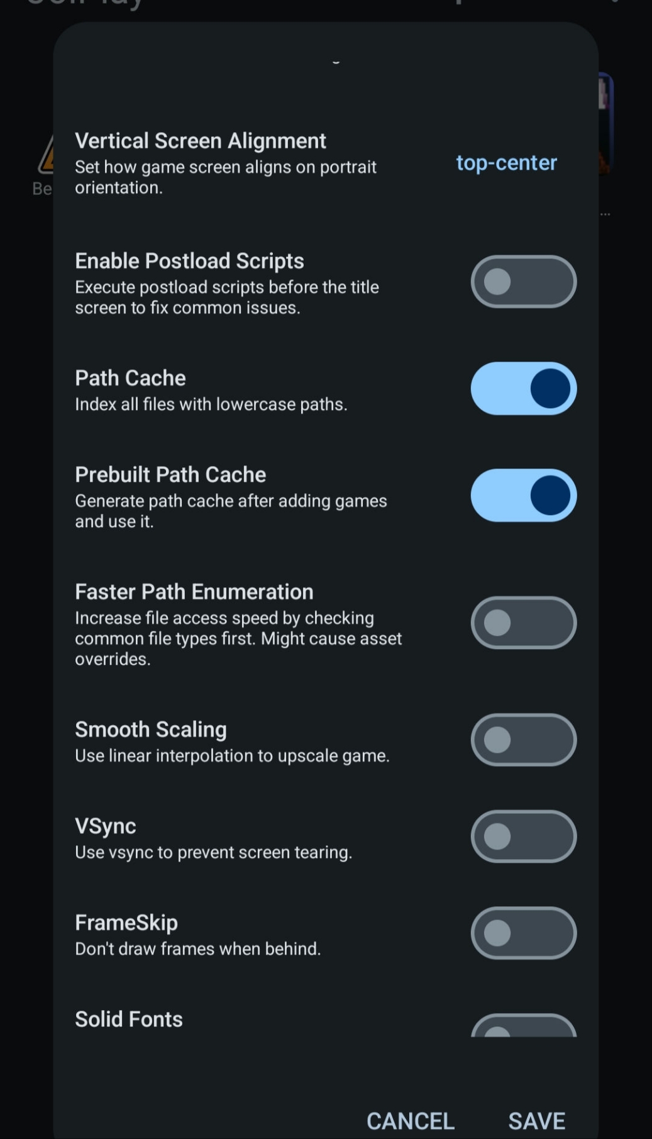Tap the VSync setting label
Viewport: 652px width, 1139px height.
tap(106, 826)
